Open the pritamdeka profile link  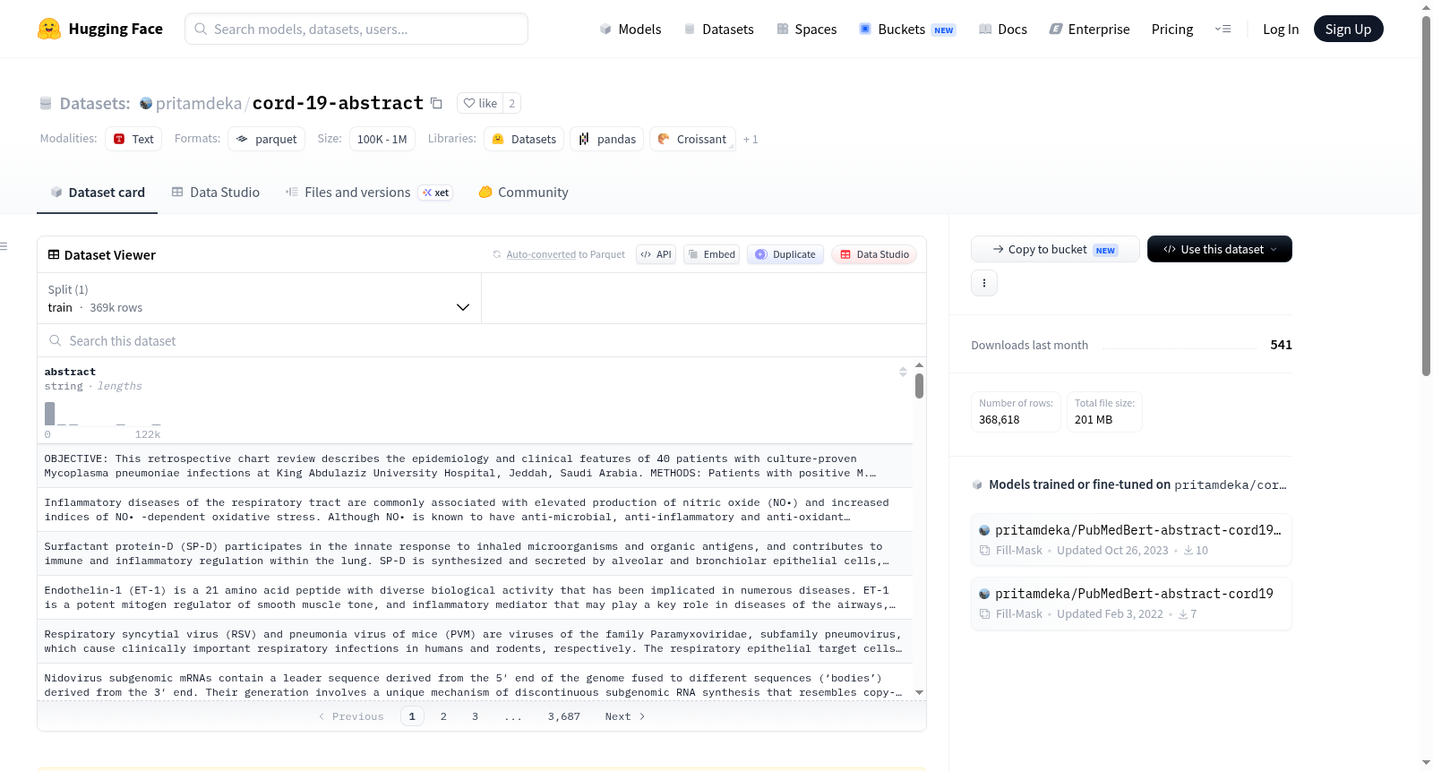coord(199,103)
